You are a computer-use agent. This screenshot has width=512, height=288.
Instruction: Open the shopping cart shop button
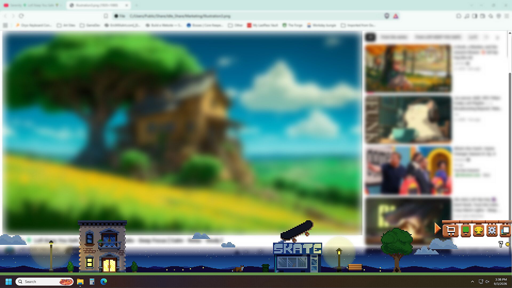tap(450, 231)
